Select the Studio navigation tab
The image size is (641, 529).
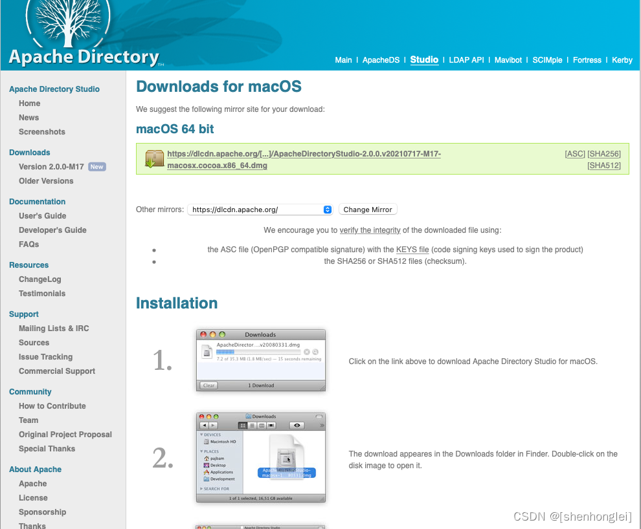424,59
